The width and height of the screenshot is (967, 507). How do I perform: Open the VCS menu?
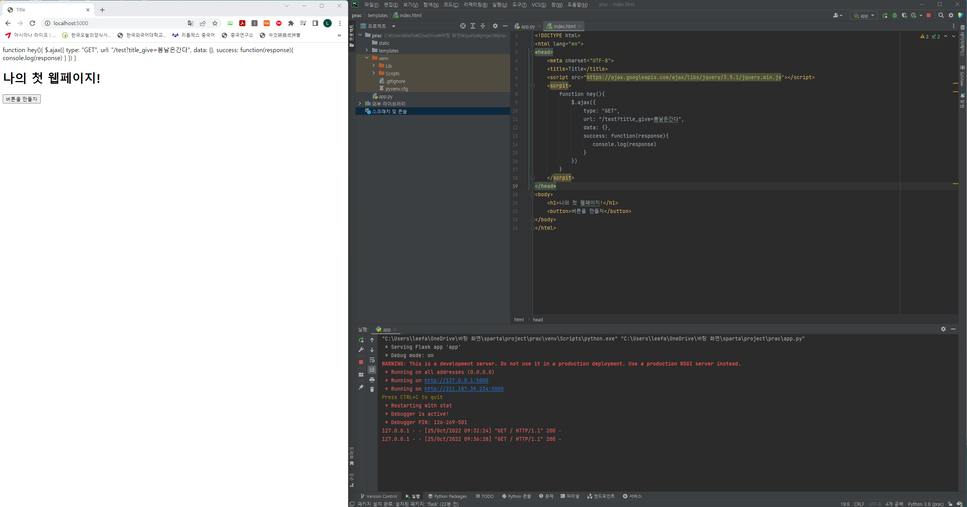point(538,5)
